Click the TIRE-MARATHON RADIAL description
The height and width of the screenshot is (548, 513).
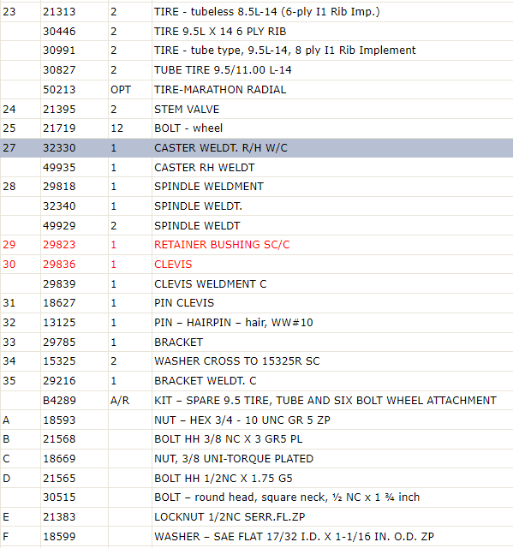[x=220, y=90]
